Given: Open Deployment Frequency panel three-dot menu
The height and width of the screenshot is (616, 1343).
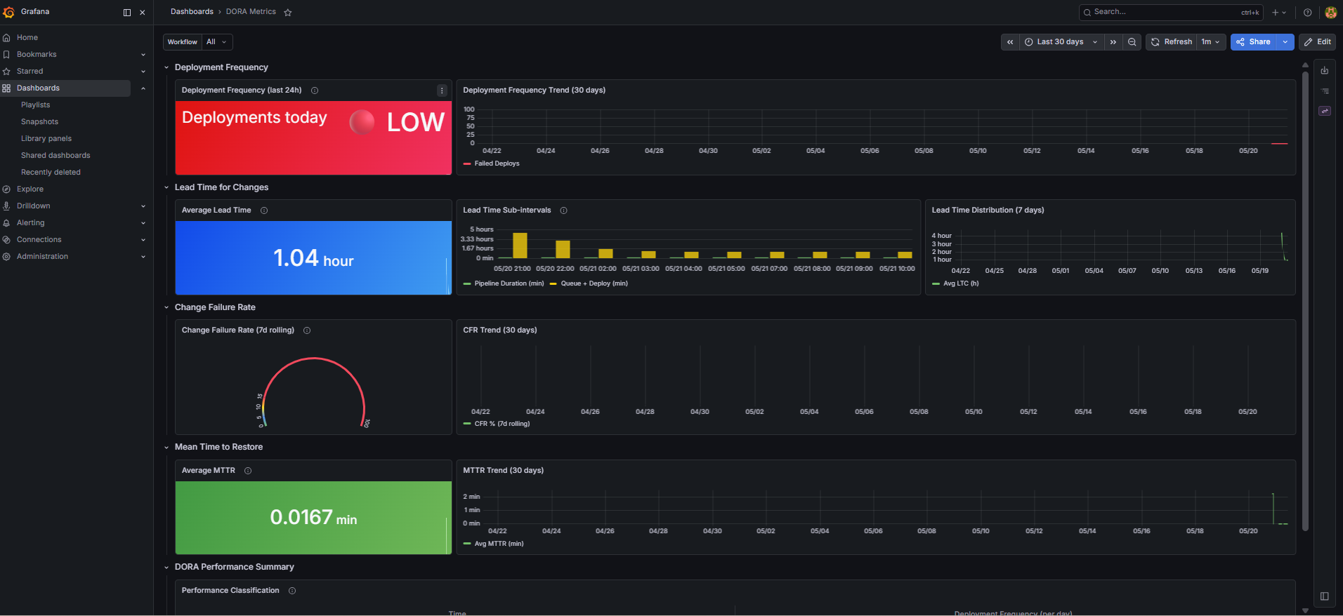Looking at the screenshot, I should [x=442, y=91].
